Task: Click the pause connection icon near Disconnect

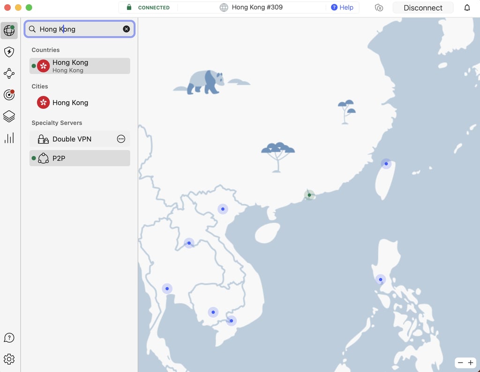Action: click(x=379, y=8)
